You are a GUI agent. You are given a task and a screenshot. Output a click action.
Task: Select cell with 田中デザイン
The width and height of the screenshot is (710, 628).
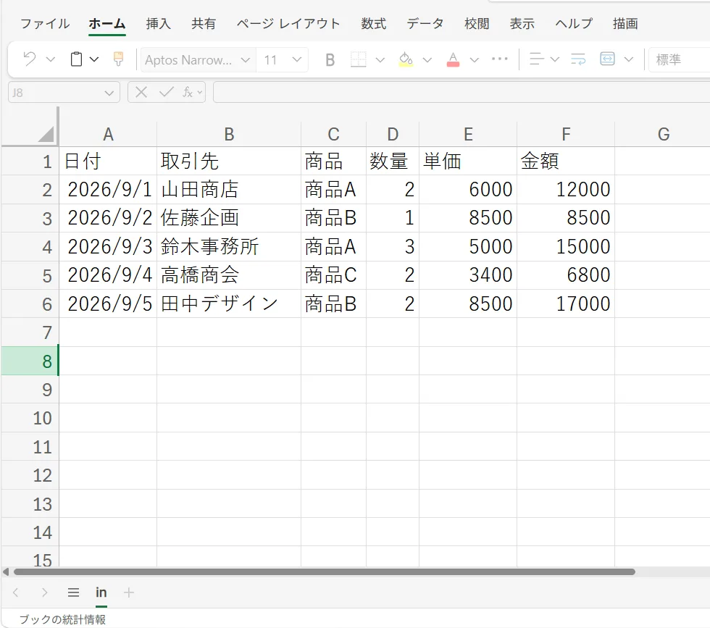point(229,303)
